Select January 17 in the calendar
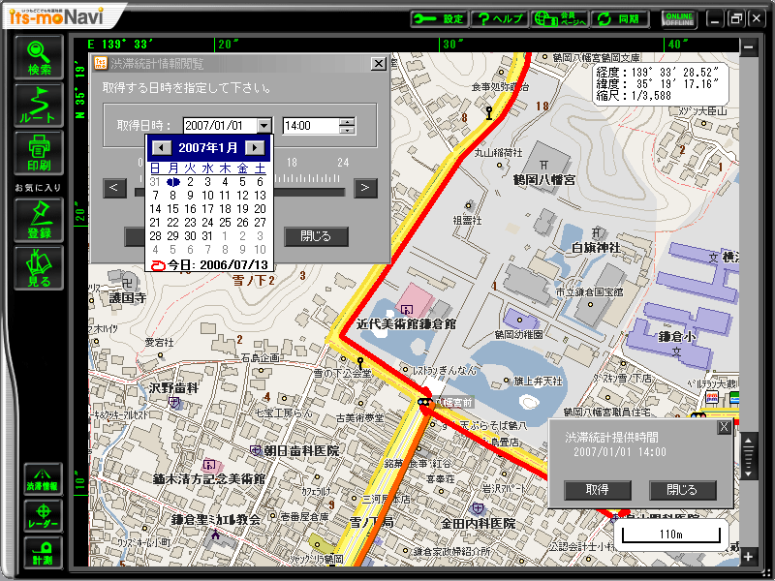Image resolution: width=775 pixels, height=581 pixels. [x=207, y=209]
